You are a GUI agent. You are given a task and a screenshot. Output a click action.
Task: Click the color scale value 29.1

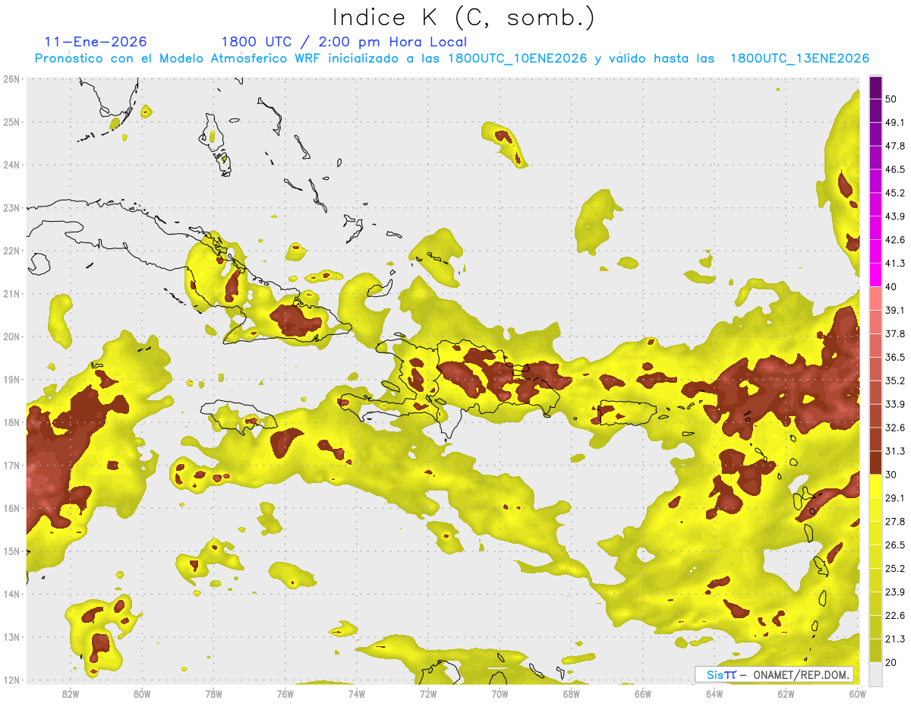[895, 498]
